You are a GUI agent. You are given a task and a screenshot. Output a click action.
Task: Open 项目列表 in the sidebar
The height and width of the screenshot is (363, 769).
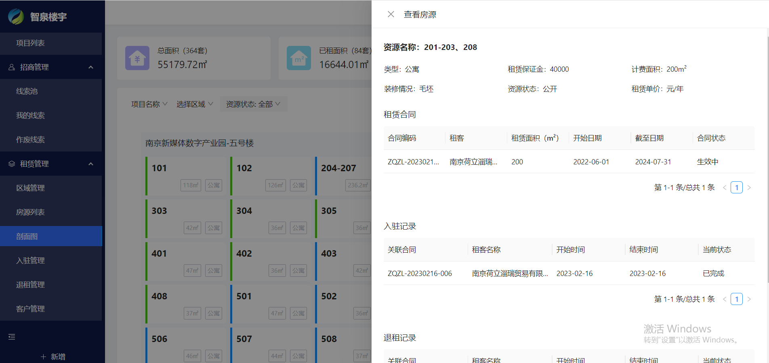[x=51, y=43]
